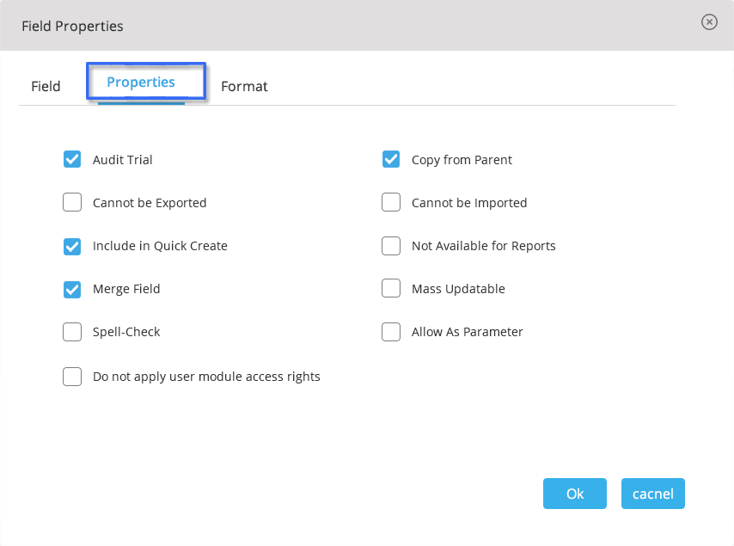Viewport: 734px width, 546px height.
Task: Check Not Available for Reports
Action: click(x=391, y=246)
